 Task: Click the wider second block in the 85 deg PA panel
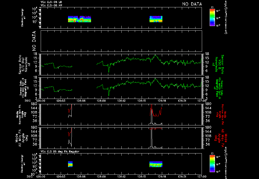click(x=156, y=164)
